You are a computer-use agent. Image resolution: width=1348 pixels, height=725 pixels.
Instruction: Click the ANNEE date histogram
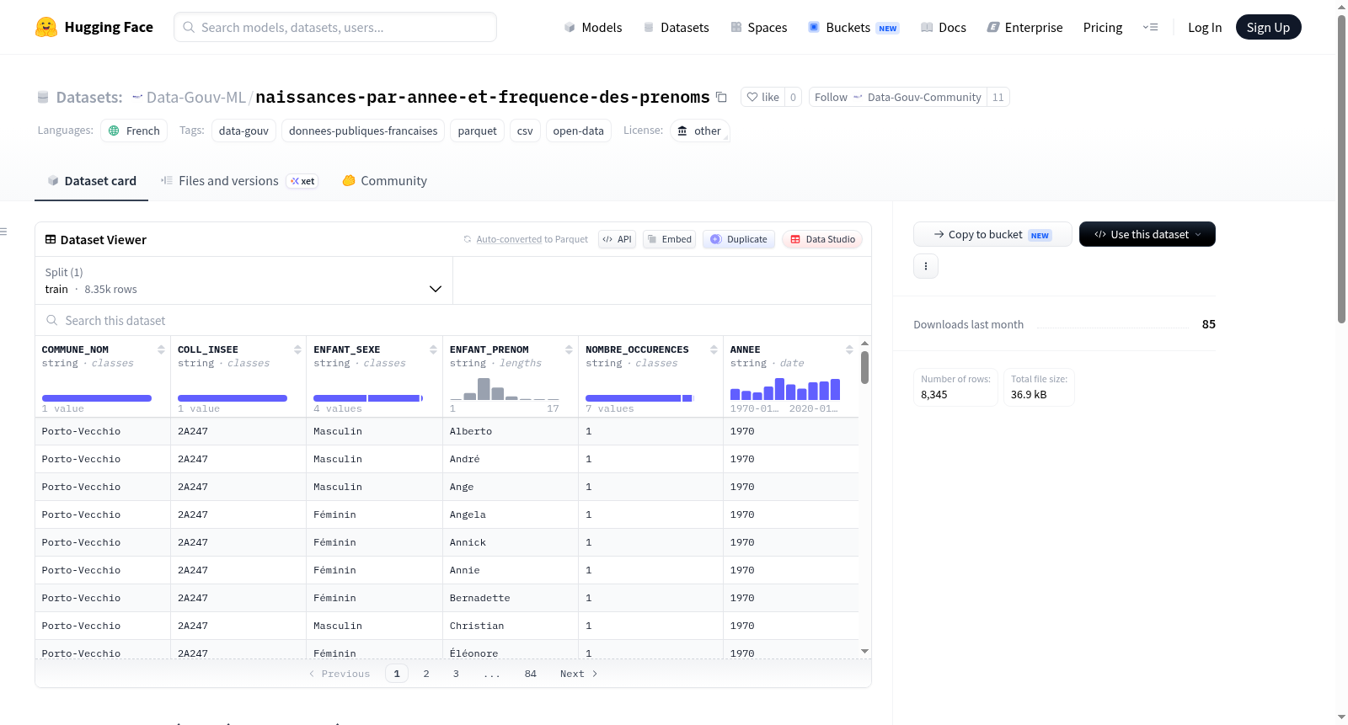pos(785,389)
